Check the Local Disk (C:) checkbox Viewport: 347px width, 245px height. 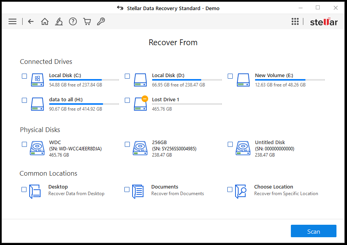click(24, 76)
